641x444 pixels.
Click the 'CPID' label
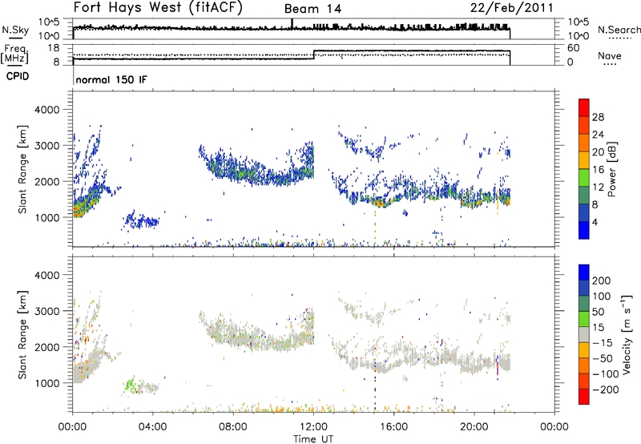point(18,76)
